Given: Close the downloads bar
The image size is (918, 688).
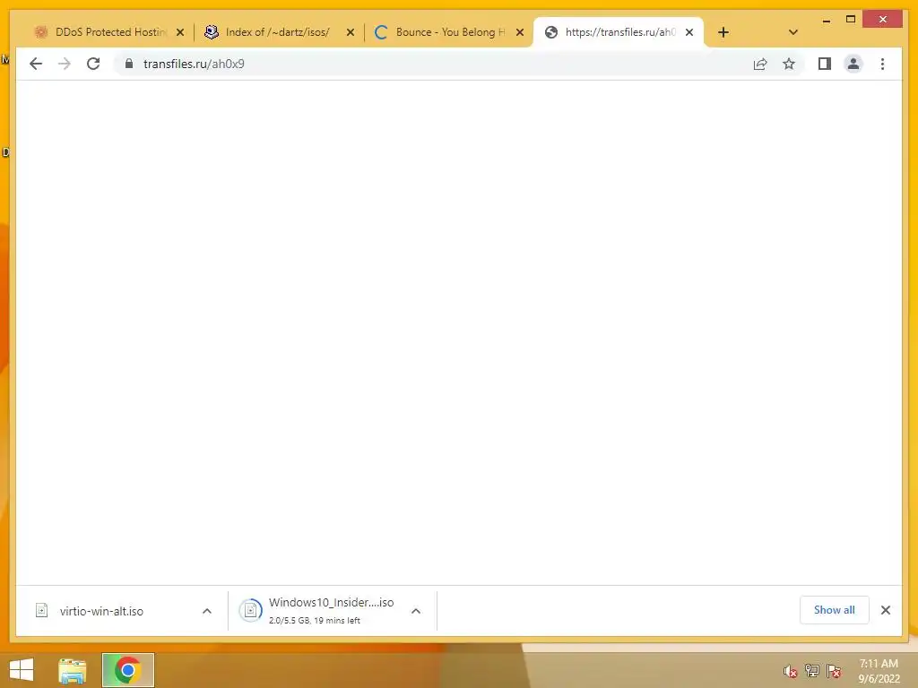Looking at the screenshot, I should (886, 610).
